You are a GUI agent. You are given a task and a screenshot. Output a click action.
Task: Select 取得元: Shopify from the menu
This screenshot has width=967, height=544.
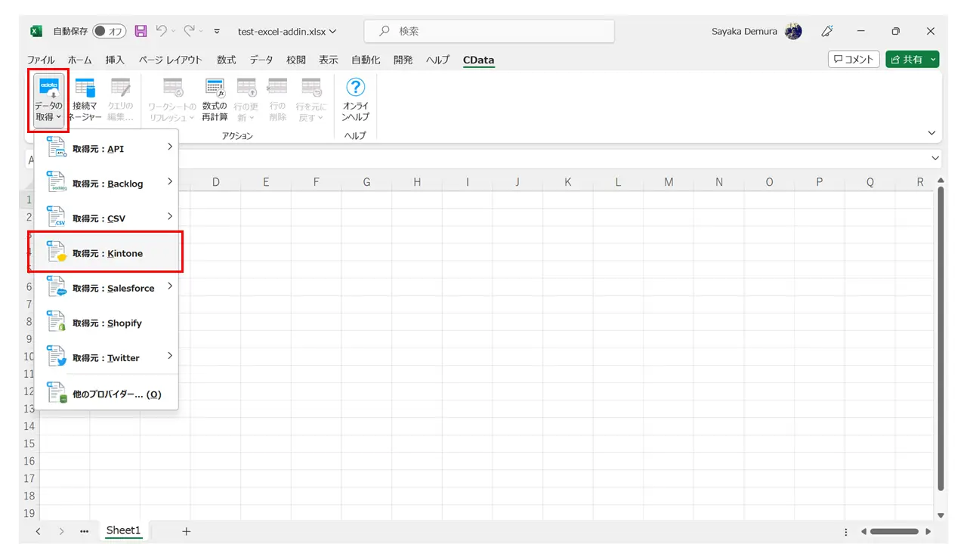pyautogui.click(x=106, y=323)
